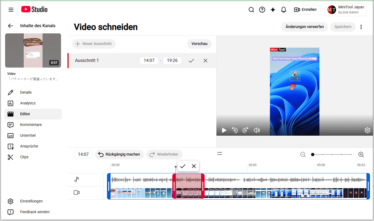Open the Details menu item

coord(33,92)
